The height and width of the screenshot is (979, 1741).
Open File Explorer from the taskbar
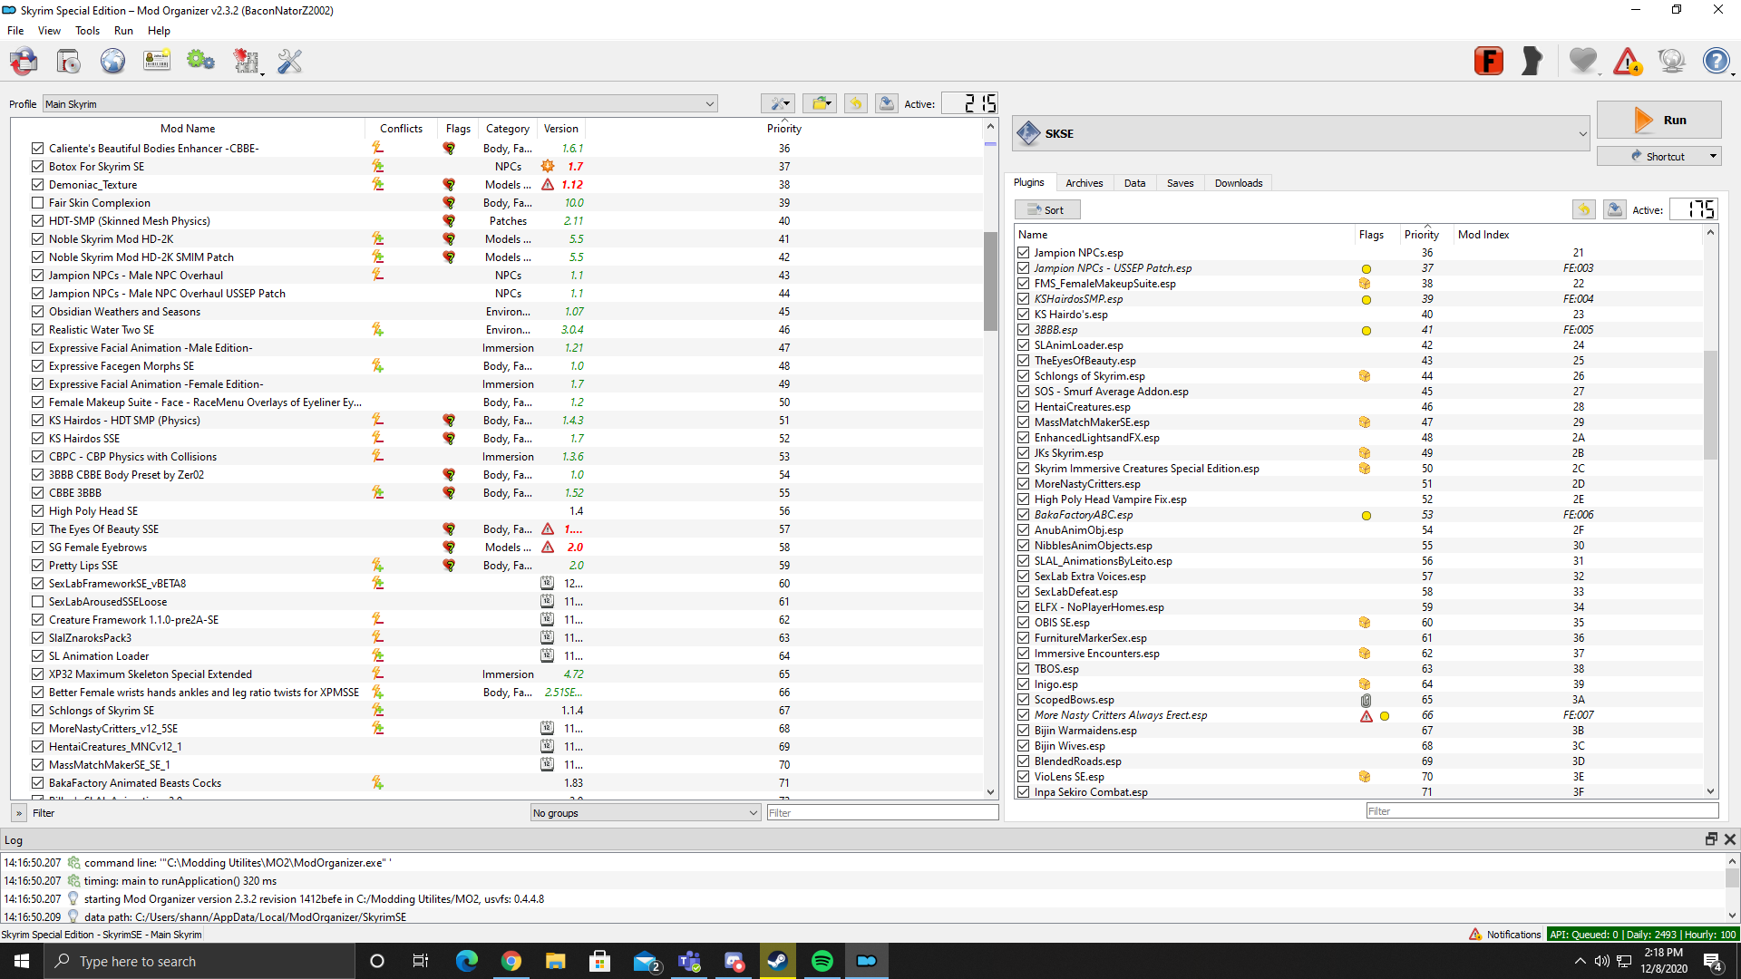tap(556, 961)
